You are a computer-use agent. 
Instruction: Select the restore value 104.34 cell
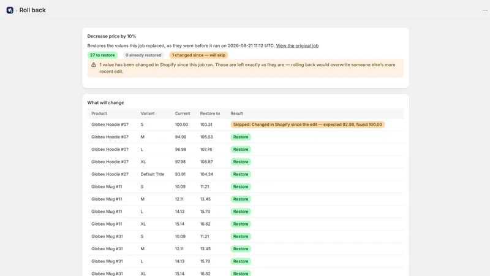[206, 174]
